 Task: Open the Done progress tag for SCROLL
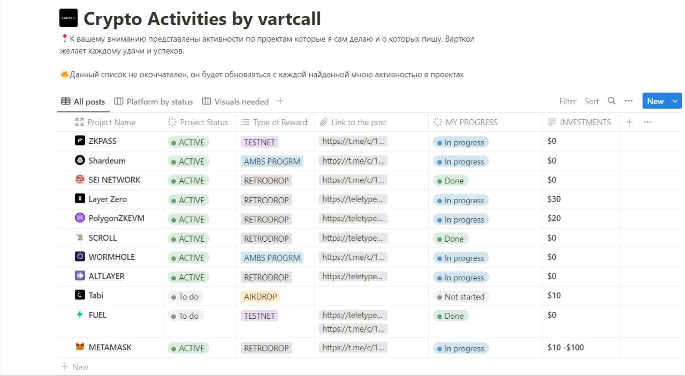click(451, 239)
